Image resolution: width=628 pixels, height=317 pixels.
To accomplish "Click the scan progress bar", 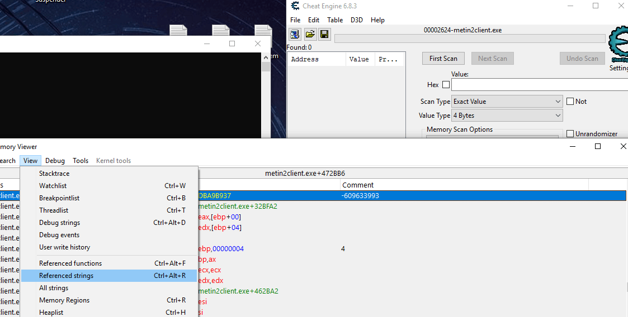I will pyautogui.click(x=469, y=39).
